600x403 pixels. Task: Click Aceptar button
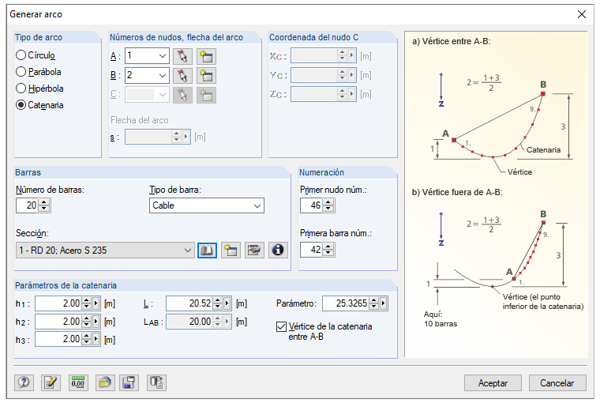493,382
